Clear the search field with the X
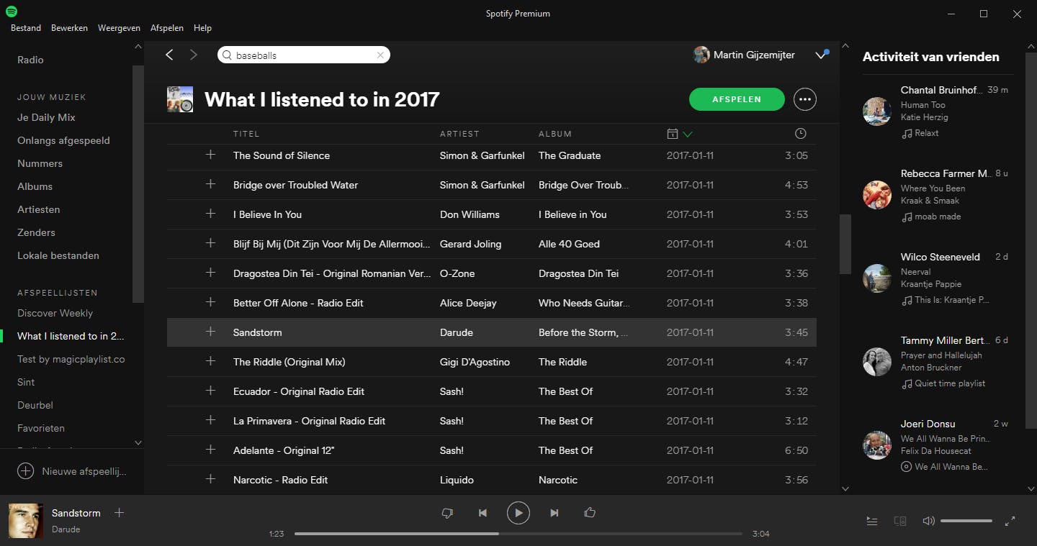The width and height of the screenshot is (1037, 546). coord(380,55)
